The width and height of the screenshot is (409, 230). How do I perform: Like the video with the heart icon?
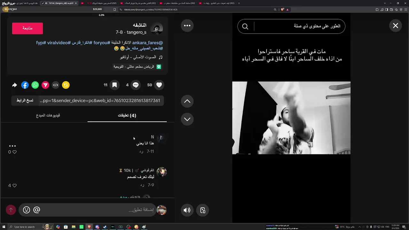click(x=159, y=85)
